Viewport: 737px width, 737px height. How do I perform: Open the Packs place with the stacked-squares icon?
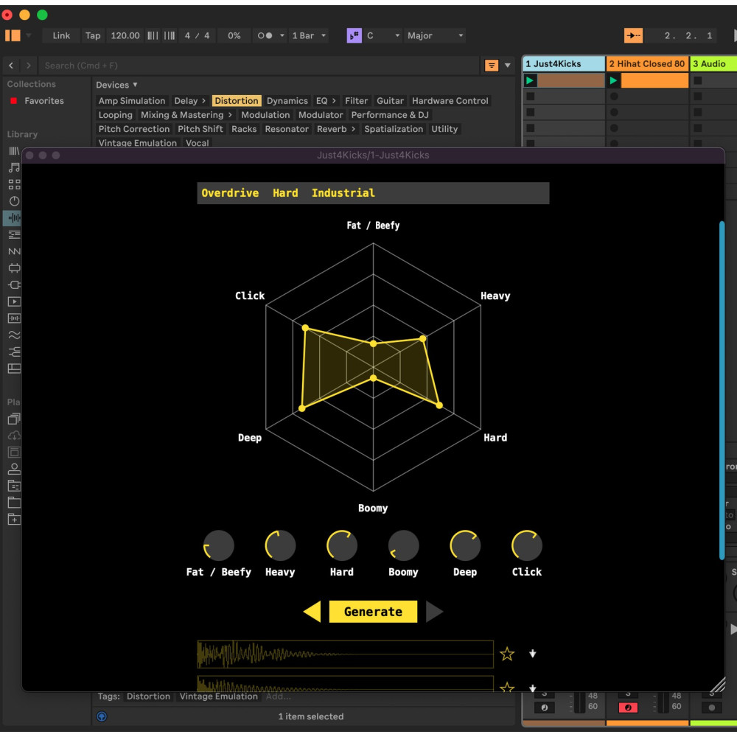[x=14, y=419]
